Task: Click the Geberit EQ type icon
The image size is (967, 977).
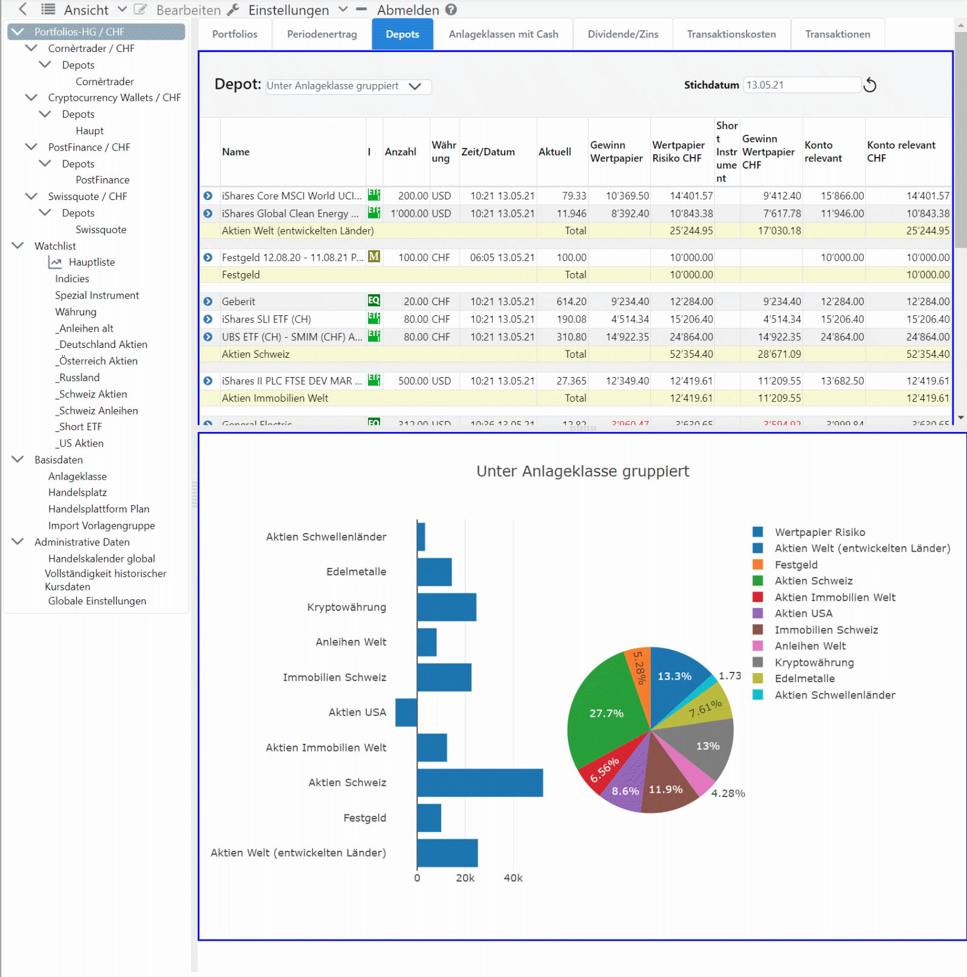Action: tap(374, 301)
